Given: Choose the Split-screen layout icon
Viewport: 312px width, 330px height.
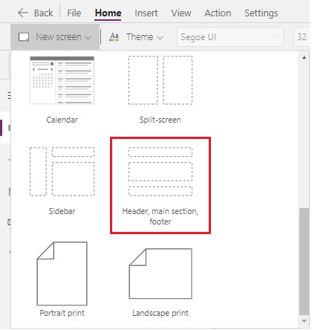Looking at the screenshot, I should tap(160, 80).
